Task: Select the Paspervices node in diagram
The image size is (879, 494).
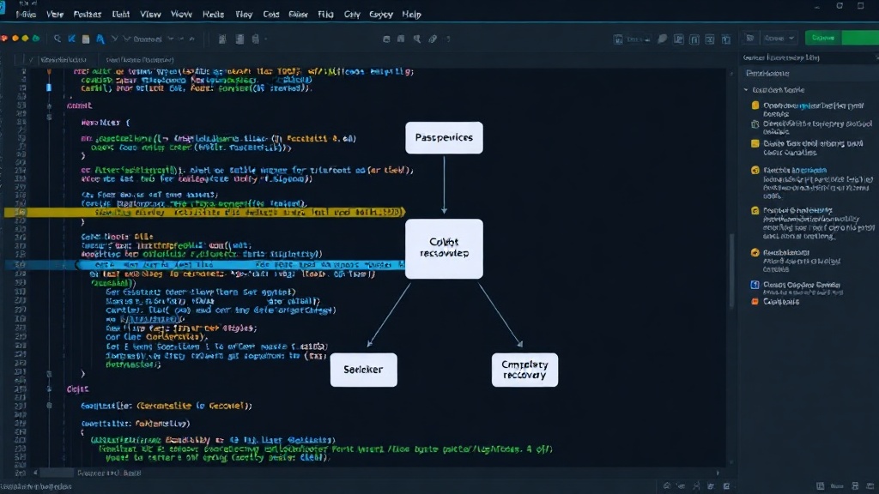Action: click(444, 138)
